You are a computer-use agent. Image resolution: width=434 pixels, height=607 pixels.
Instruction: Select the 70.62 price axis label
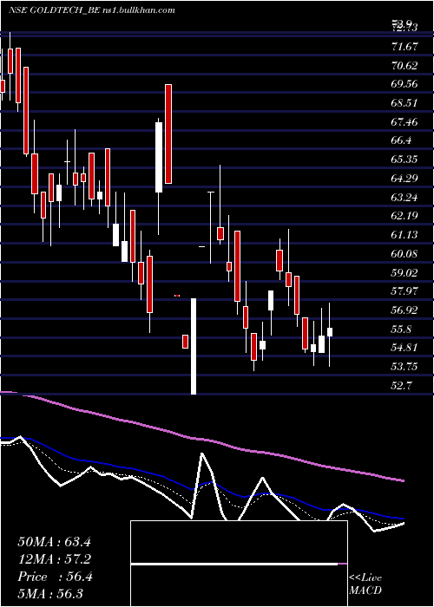click(x=404, y=66)
